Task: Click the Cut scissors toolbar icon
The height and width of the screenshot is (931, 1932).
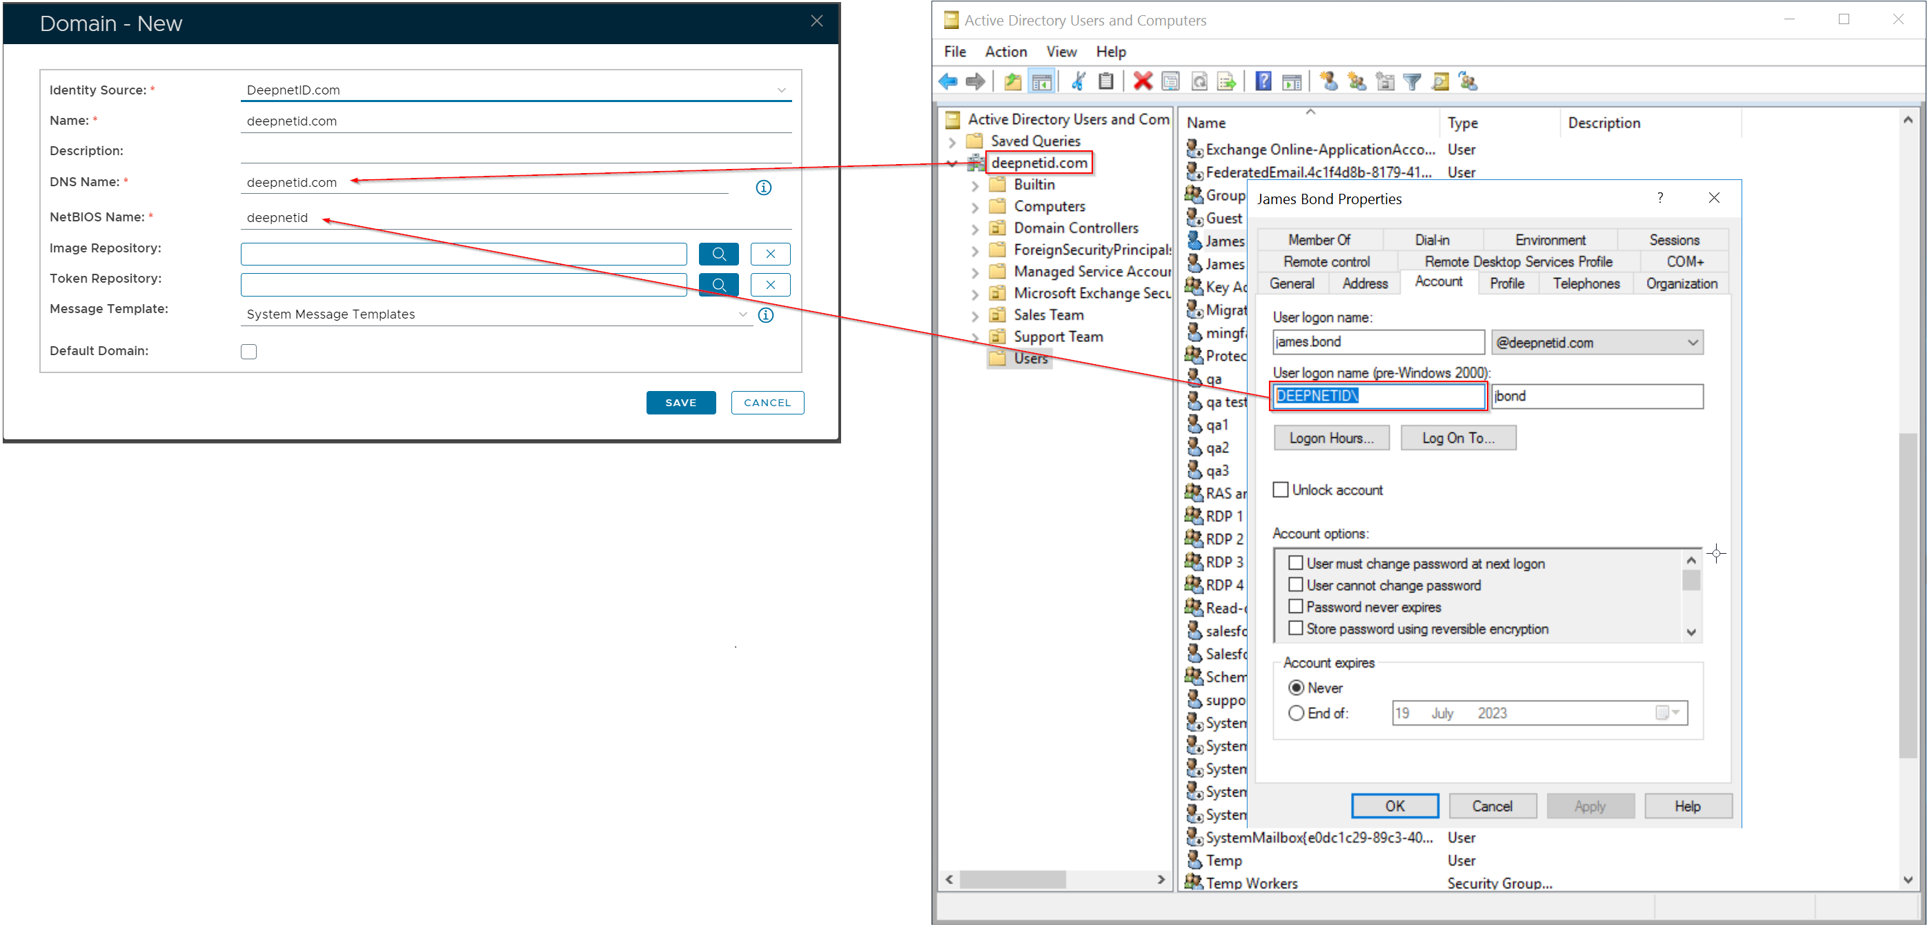Action: [x=1078, y=81]
